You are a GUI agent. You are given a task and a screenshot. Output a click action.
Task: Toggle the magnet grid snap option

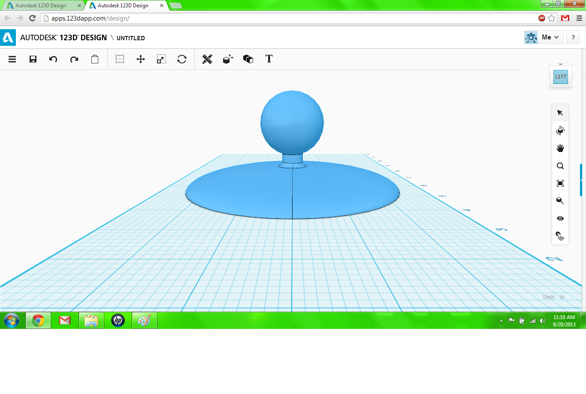pos(560,236)
